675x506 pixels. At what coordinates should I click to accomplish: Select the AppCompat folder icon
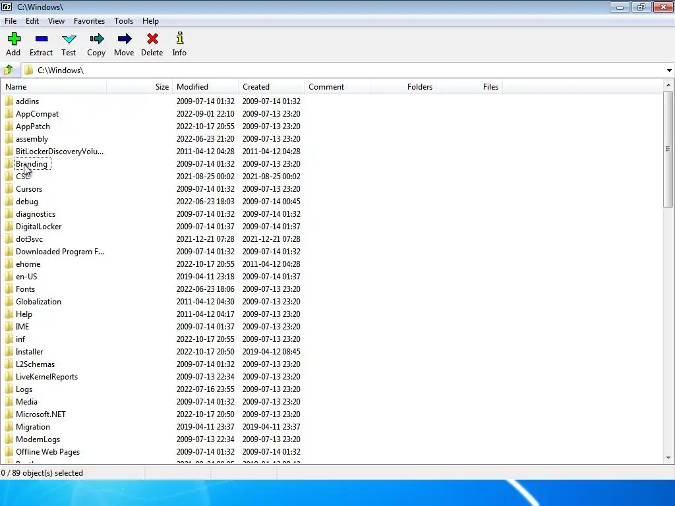coord(9,113)
